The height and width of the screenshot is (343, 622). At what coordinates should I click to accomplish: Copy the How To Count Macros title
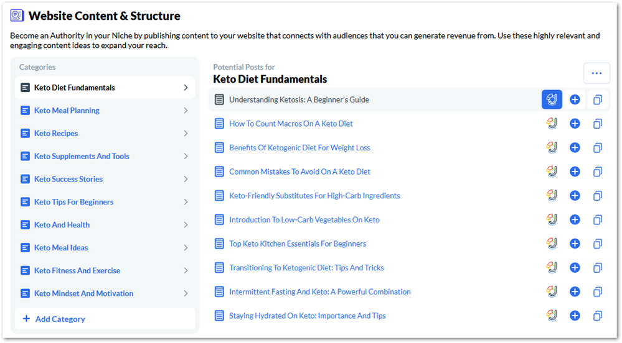tap(598, 124)
